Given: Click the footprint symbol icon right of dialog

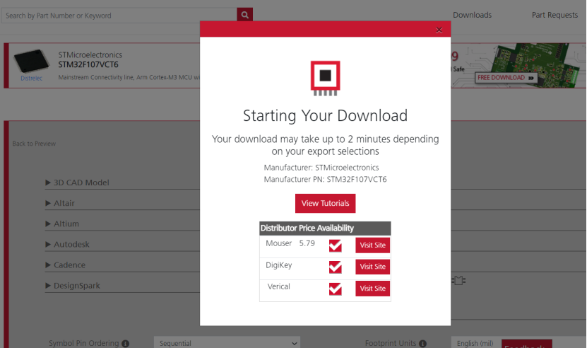Looking at the screenshot, I should 458,280.
